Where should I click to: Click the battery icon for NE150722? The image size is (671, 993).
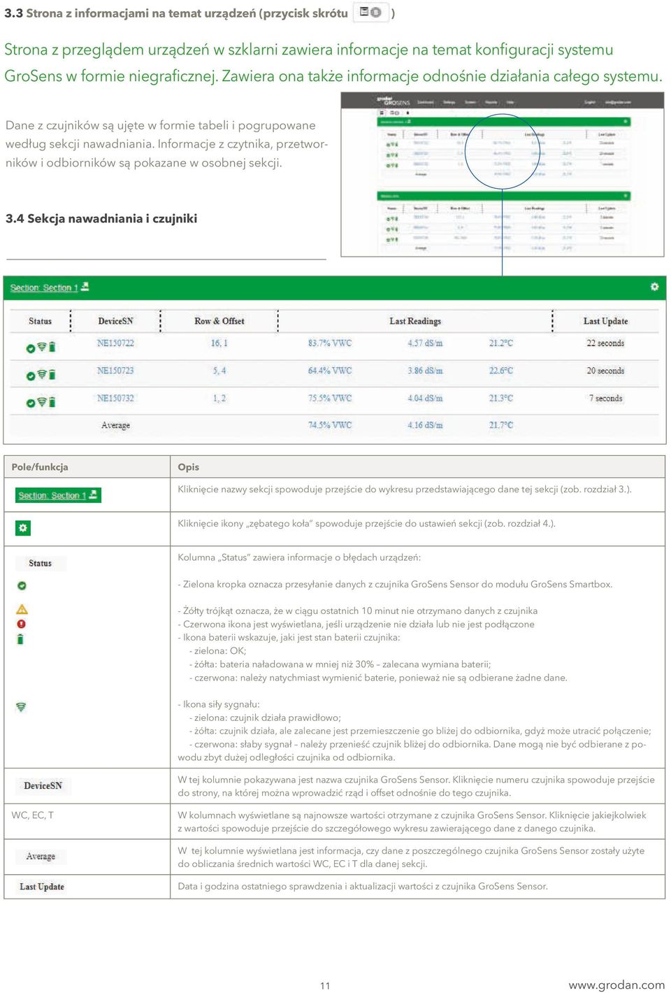click(x=52, y=347)
